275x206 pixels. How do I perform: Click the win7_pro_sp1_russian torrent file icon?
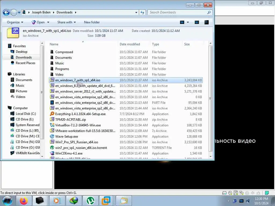coord(52,148)
